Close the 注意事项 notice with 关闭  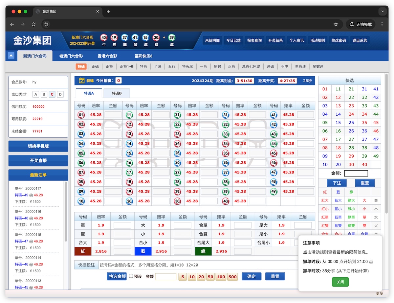(x=340, y=282)
